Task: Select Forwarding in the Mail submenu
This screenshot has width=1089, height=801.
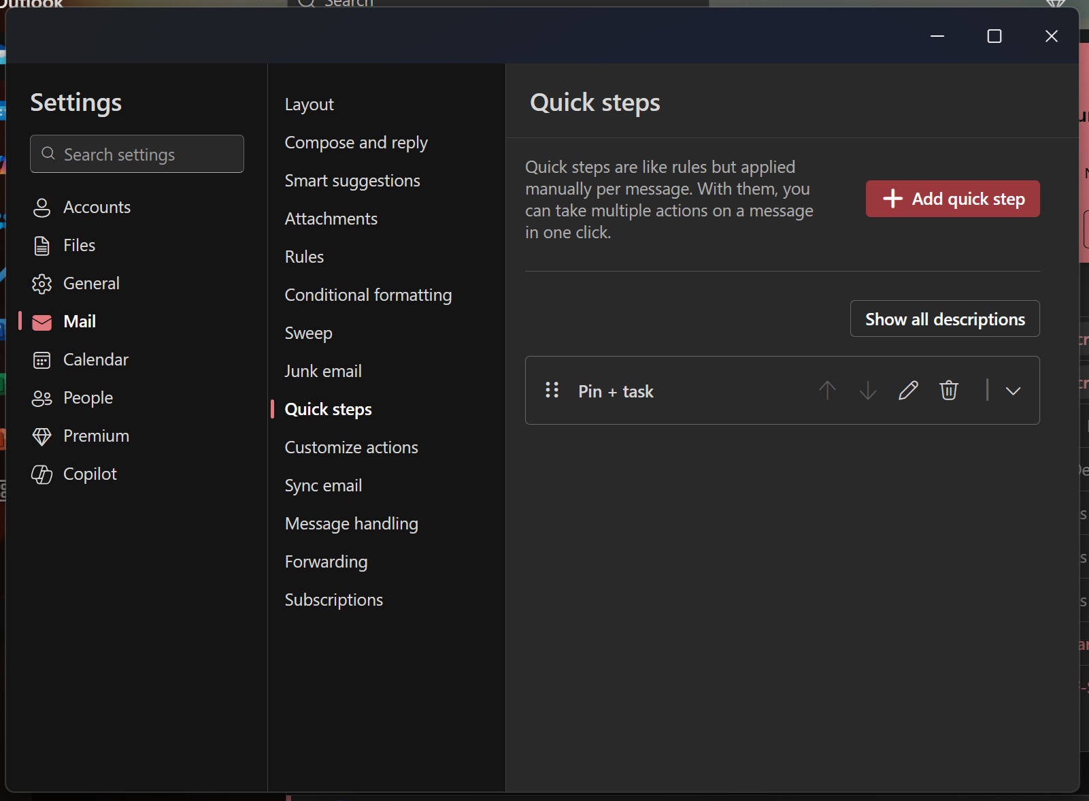Action: coord(326,561)
